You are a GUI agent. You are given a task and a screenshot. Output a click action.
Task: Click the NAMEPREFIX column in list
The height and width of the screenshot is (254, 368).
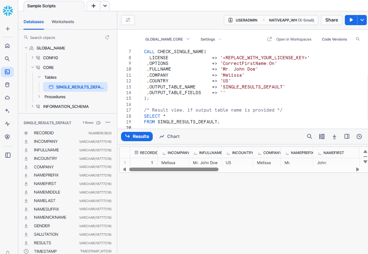click(x=67, y=175)
